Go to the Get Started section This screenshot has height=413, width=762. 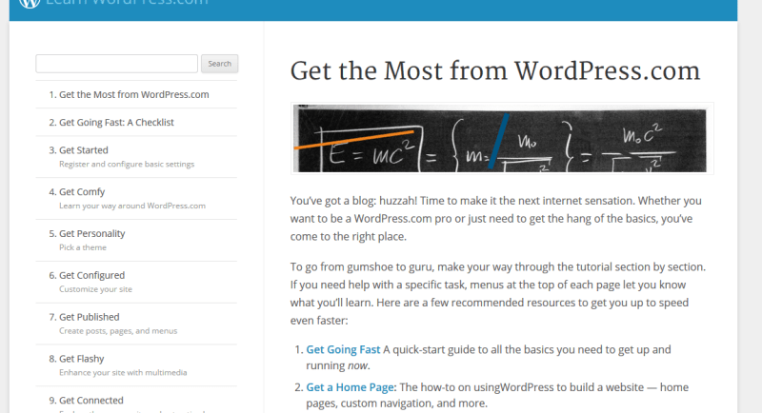[x=83, y=149]
